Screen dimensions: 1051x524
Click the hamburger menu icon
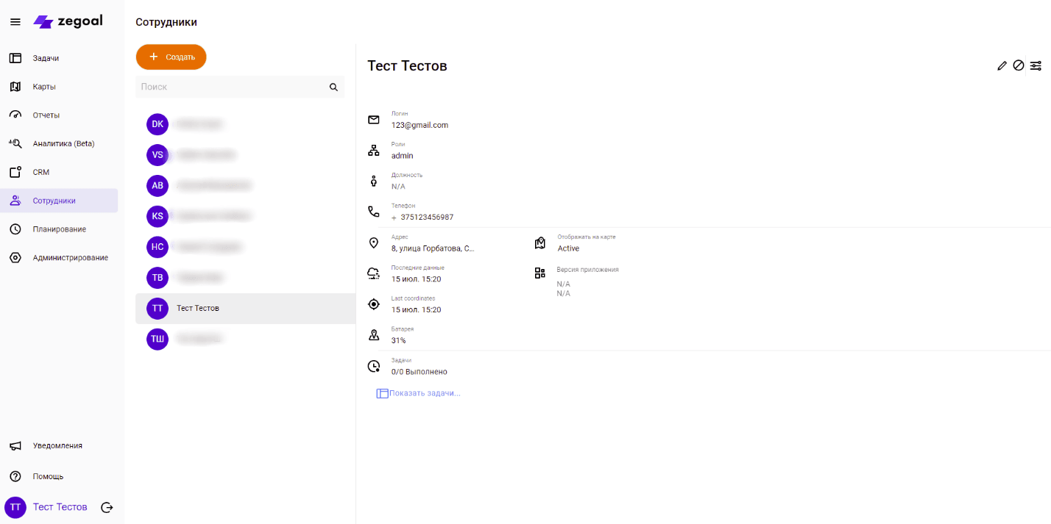click(15, 22)
